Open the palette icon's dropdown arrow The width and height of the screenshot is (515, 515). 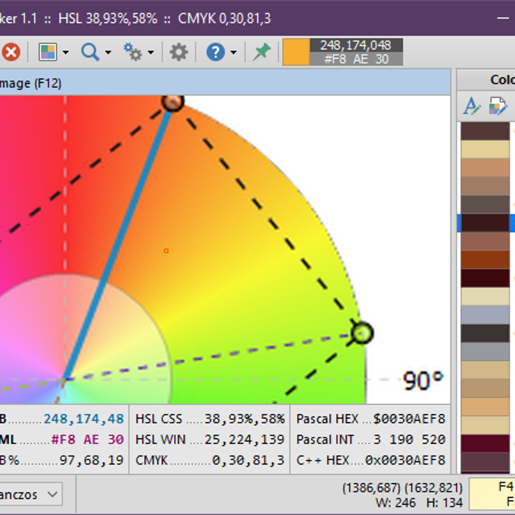coord(65,53)
